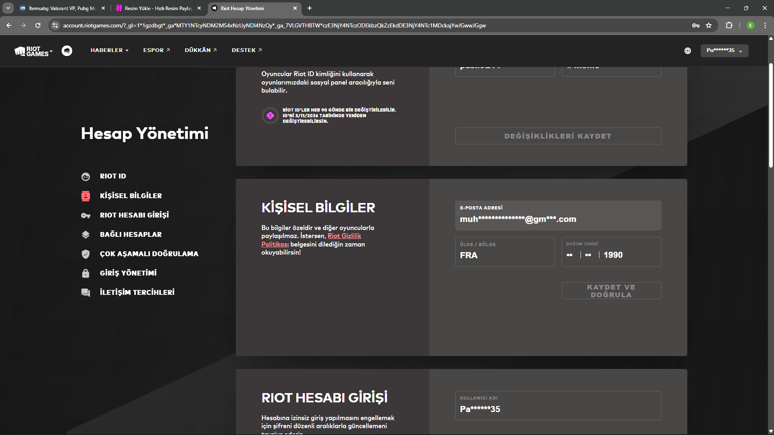Close the Riot Hesap Yönetimi tab
774x435 pixels.
click(295, 8)
